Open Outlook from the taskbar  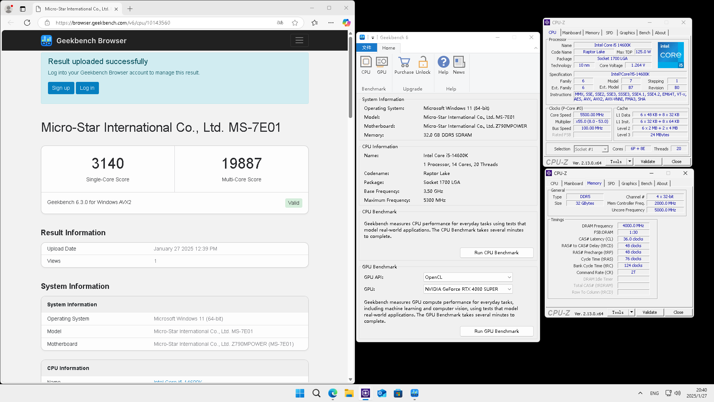pos(382,393)
